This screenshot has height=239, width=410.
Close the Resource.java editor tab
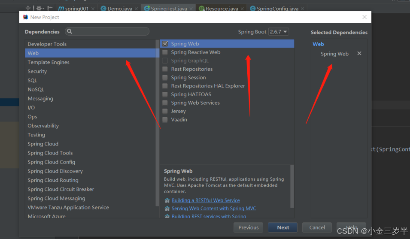coord(243,9)
